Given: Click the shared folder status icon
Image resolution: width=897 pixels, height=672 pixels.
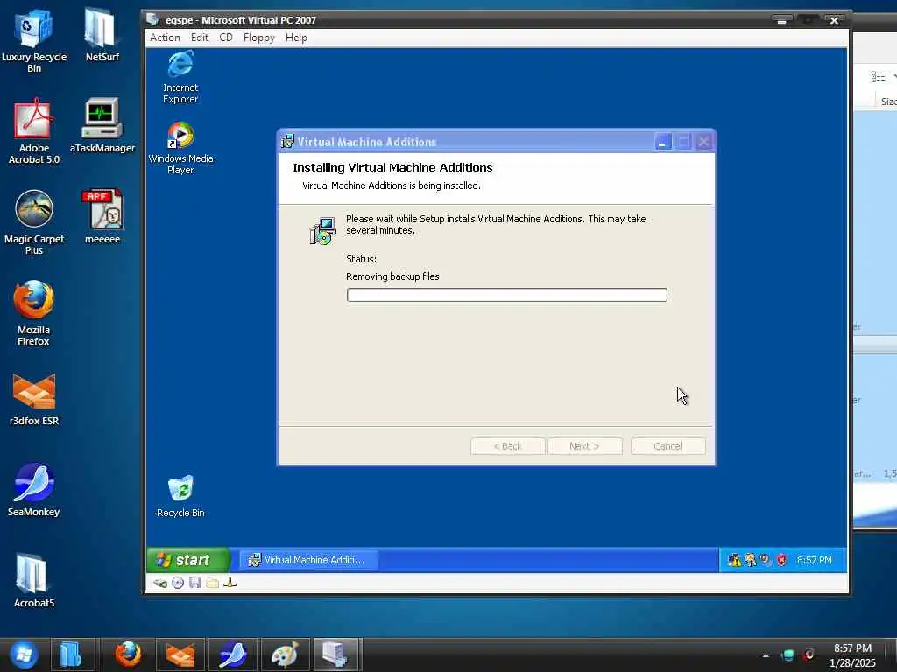Looking at the screenshot, I should [212, 583].
